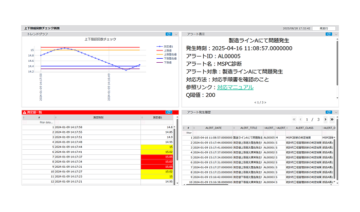Collapse the アラート発生履歴 panel chevron

(x=335, y=112)
